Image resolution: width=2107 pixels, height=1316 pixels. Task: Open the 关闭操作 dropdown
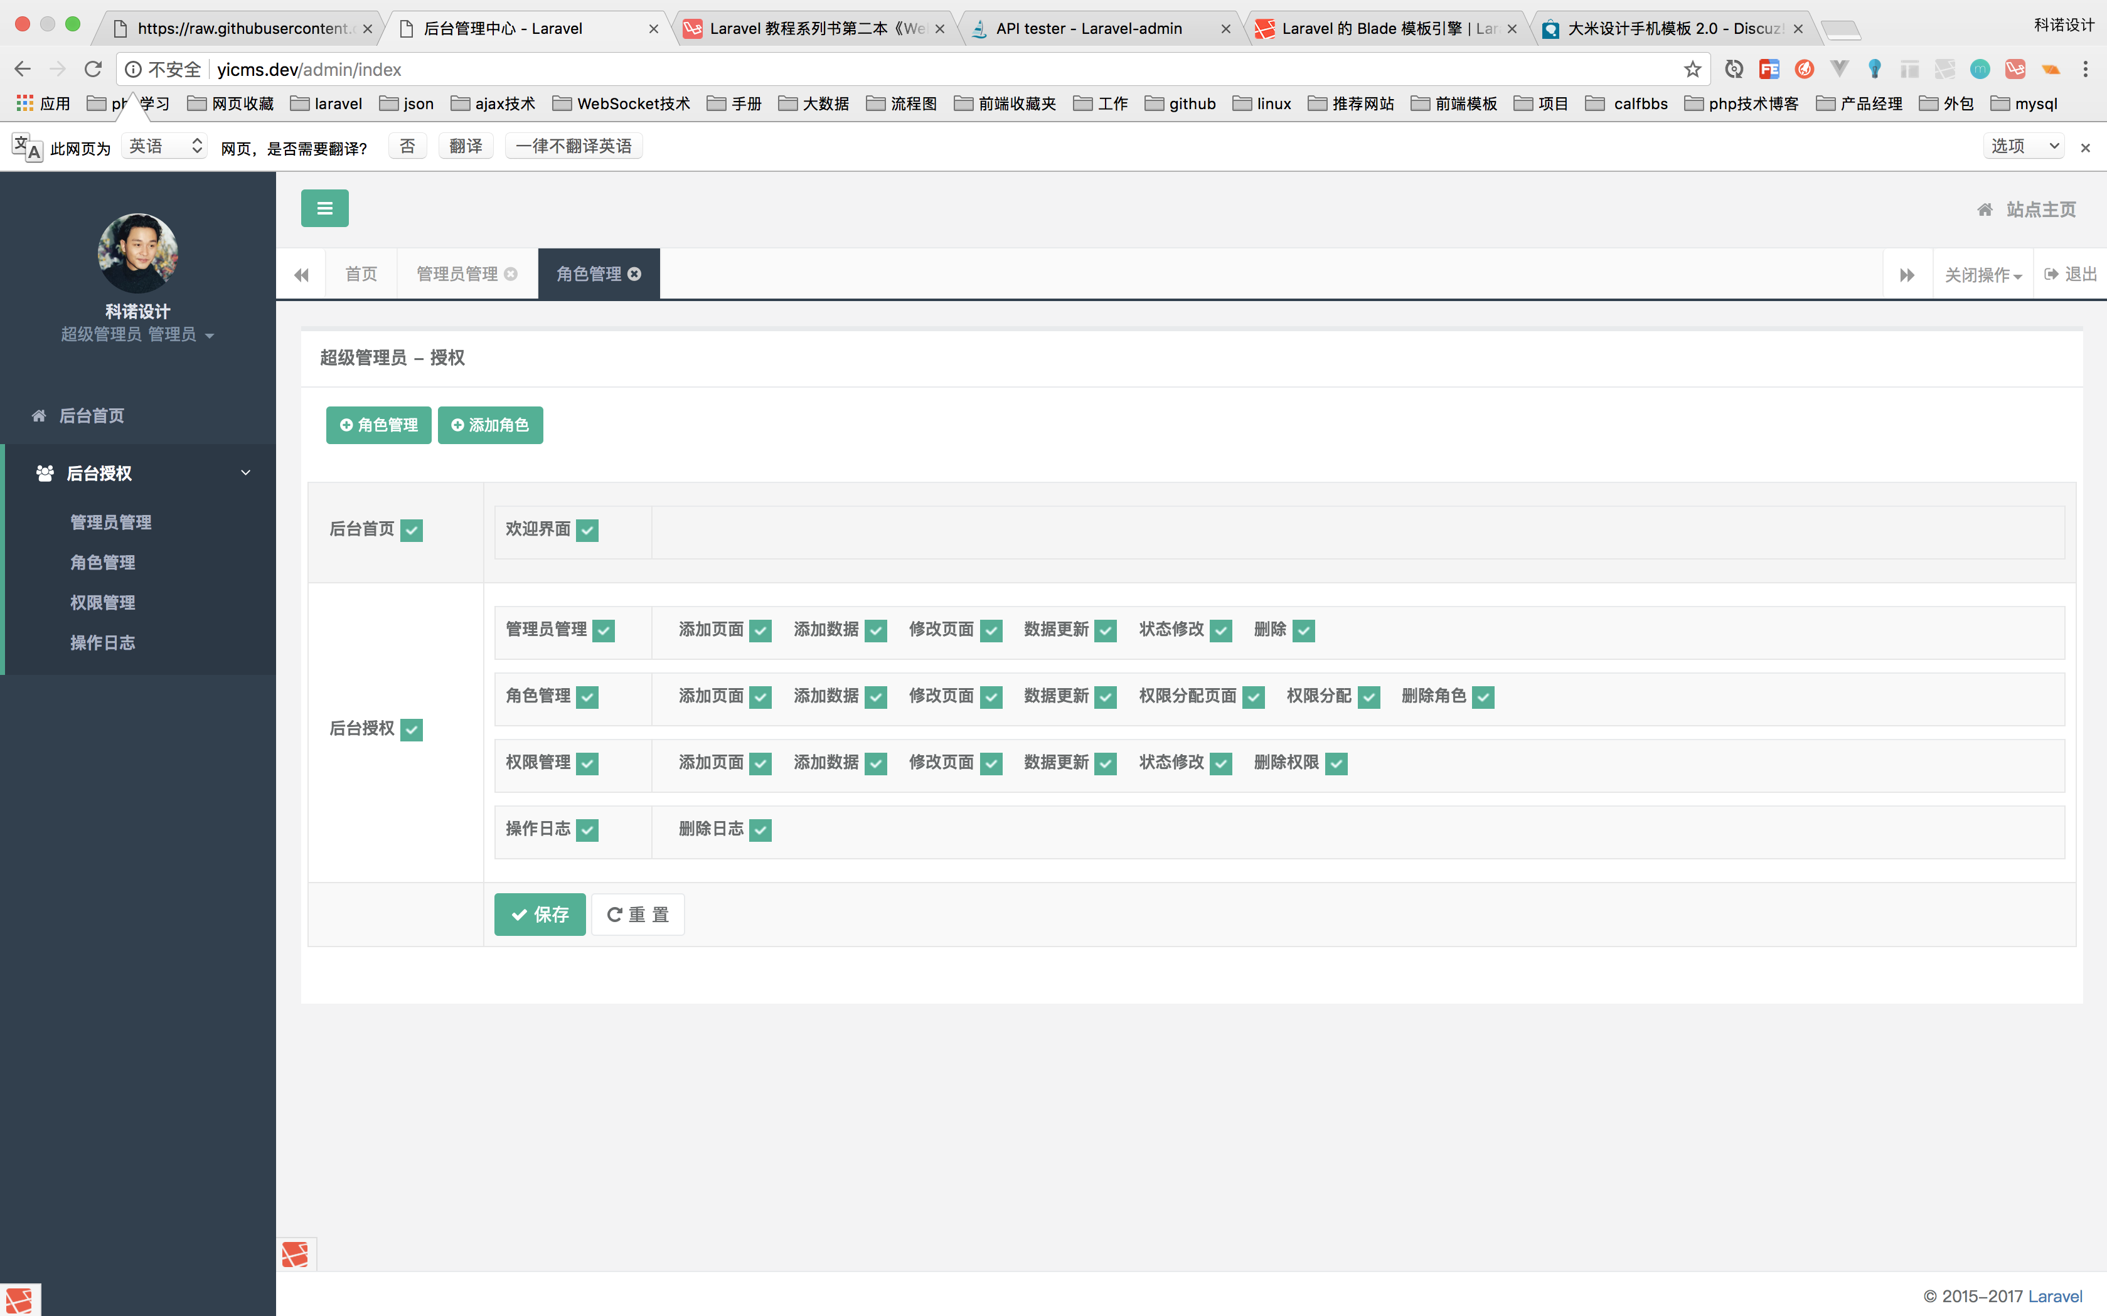(x=1983, y=275)
